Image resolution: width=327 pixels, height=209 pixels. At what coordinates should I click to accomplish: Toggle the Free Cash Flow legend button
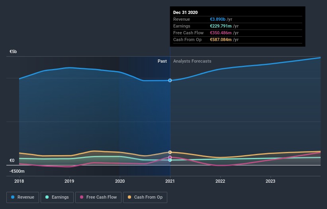click(x=98, y=197)
